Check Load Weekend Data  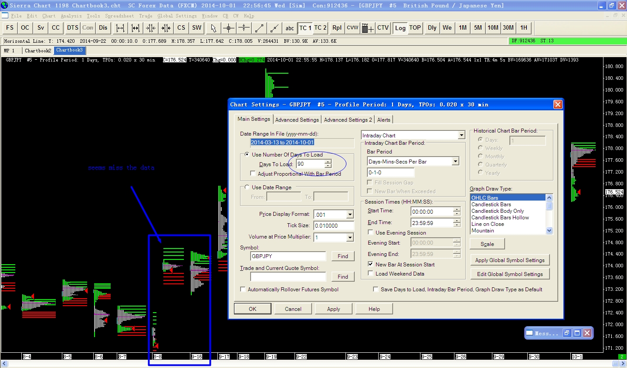point(370,273)
